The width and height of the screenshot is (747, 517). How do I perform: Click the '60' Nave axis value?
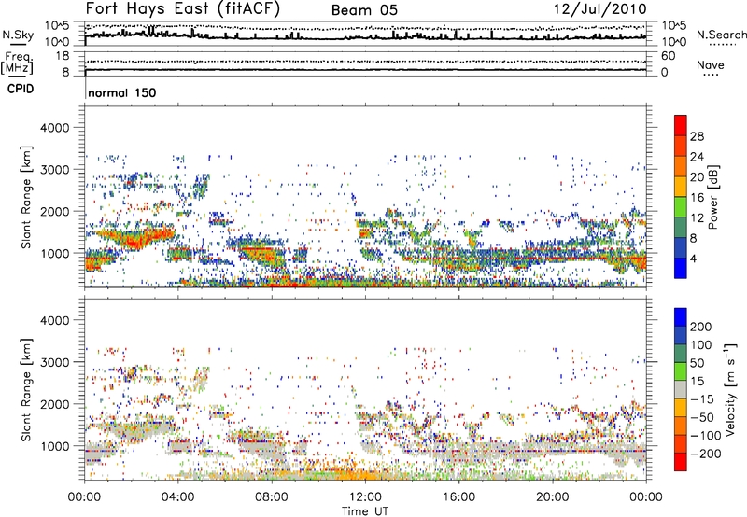click(668, 56)
